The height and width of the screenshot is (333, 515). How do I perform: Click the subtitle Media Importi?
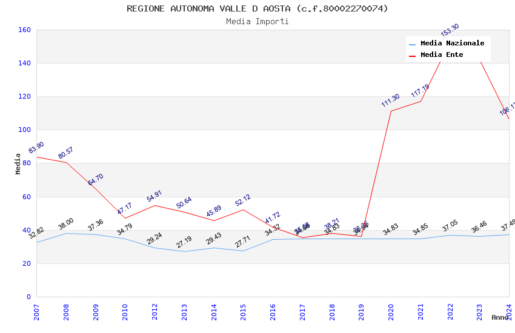pyautogui.click(x=257, y=22)
